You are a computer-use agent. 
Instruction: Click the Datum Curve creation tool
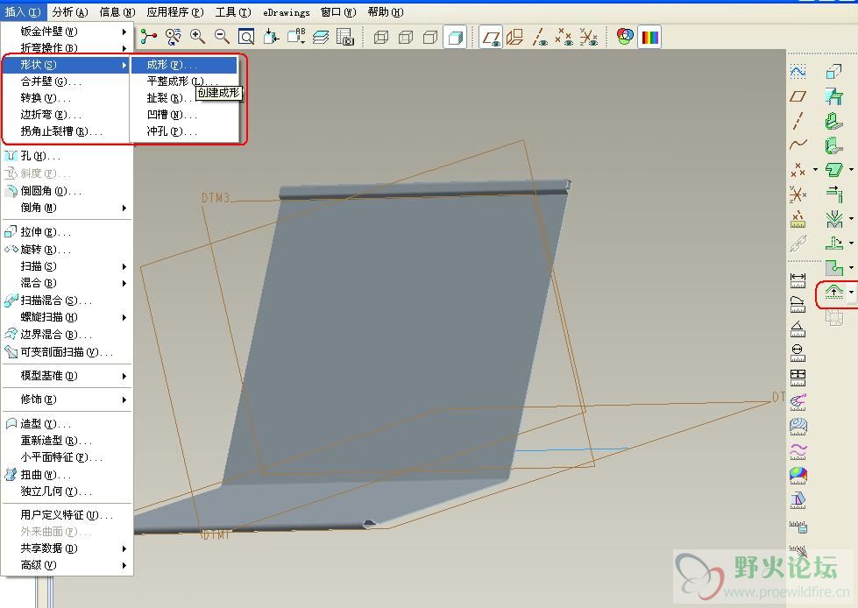click(x=798, y=145)
